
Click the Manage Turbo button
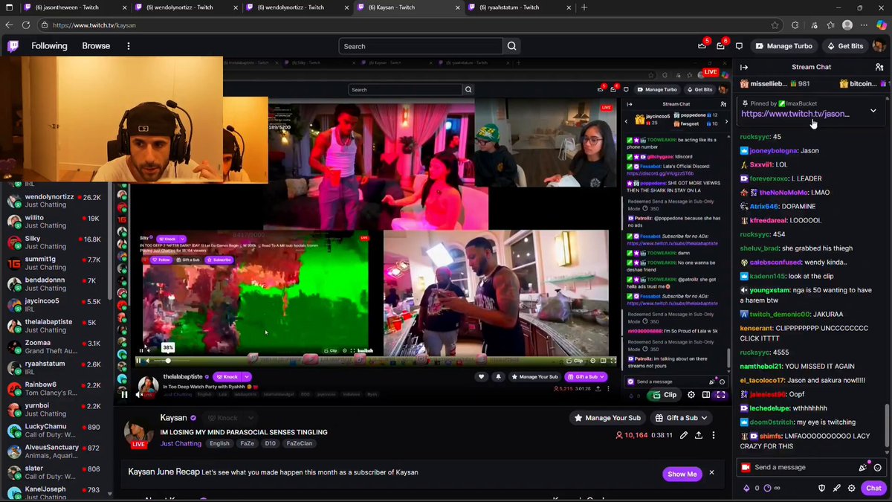point(783,46)
